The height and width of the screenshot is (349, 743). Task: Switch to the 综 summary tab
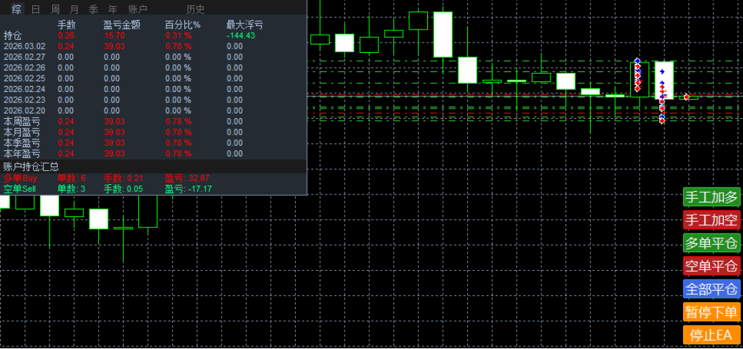click(x=17, y=9)
